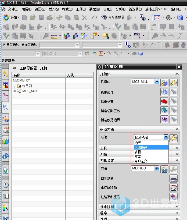Open Non Cutting Moves (非切削移动) icon
Viewport: 187px width, 220px height.
click(174, 188)
